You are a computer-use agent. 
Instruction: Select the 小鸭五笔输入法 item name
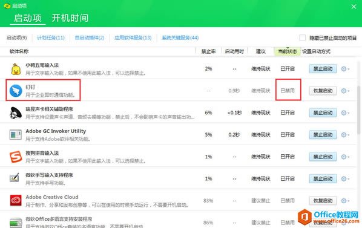tap(42, 65)
